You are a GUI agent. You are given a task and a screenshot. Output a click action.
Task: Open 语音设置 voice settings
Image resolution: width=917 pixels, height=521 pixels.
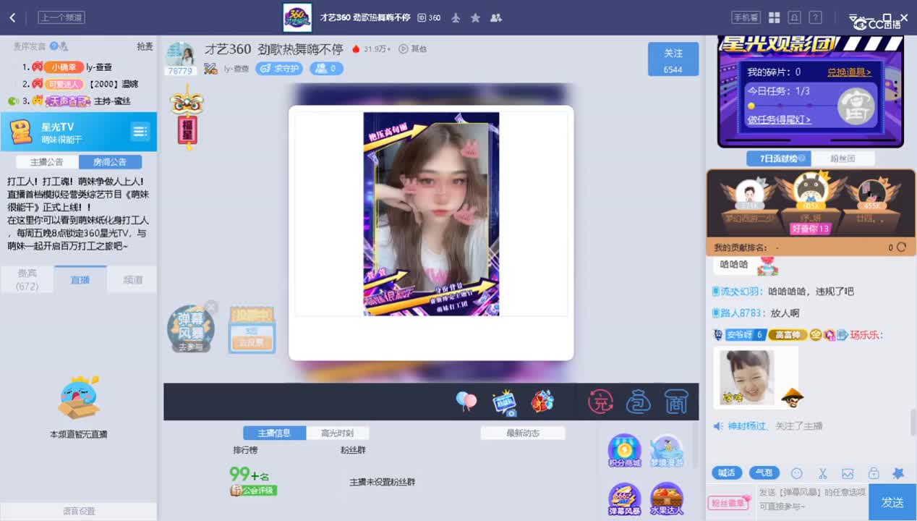(78, 511)
